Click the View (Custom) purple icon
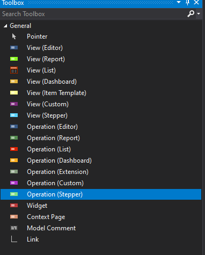Screen dimensions: 205x255 point(14,104)
